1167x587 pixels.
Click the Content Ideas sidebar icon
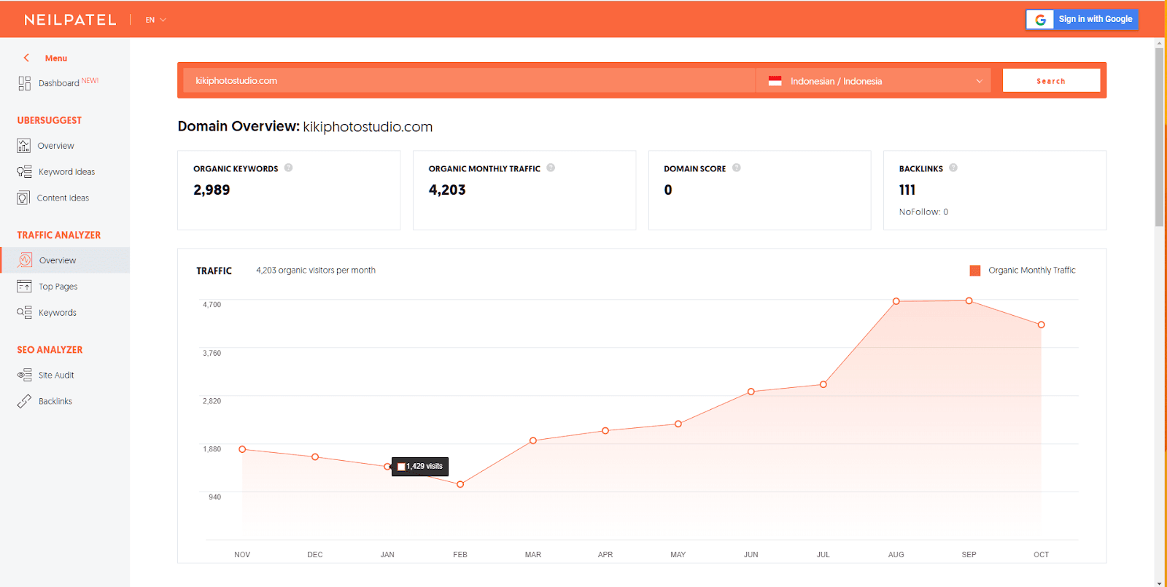[23, 198]
